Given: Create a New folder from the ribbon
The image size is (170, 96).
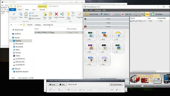Looking at the screenshot, I should click(x=69, y=16).
